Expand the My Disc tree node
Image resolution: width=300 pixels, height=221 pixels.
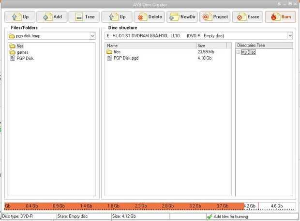[x=238, y=52]
